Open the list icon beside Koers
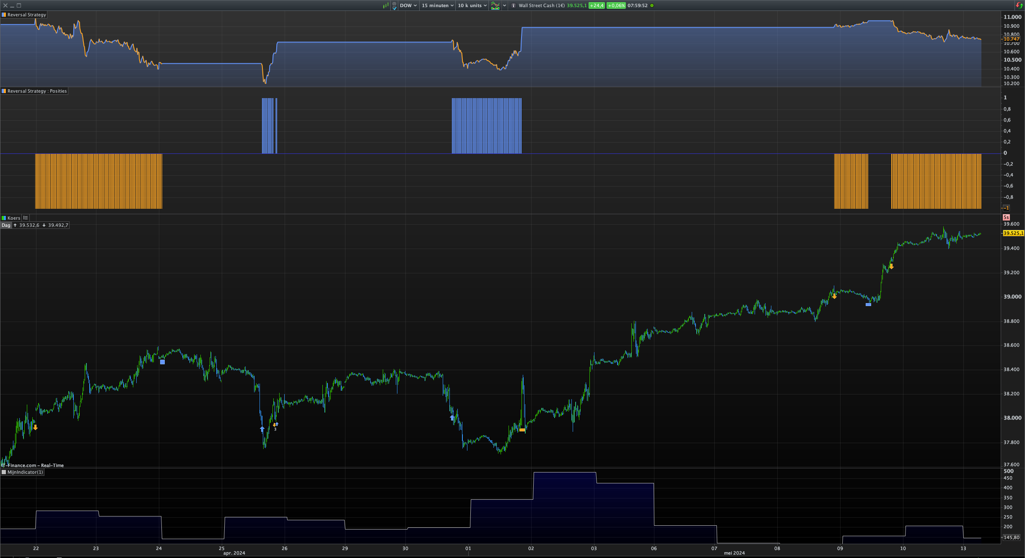 coord(26,218)
